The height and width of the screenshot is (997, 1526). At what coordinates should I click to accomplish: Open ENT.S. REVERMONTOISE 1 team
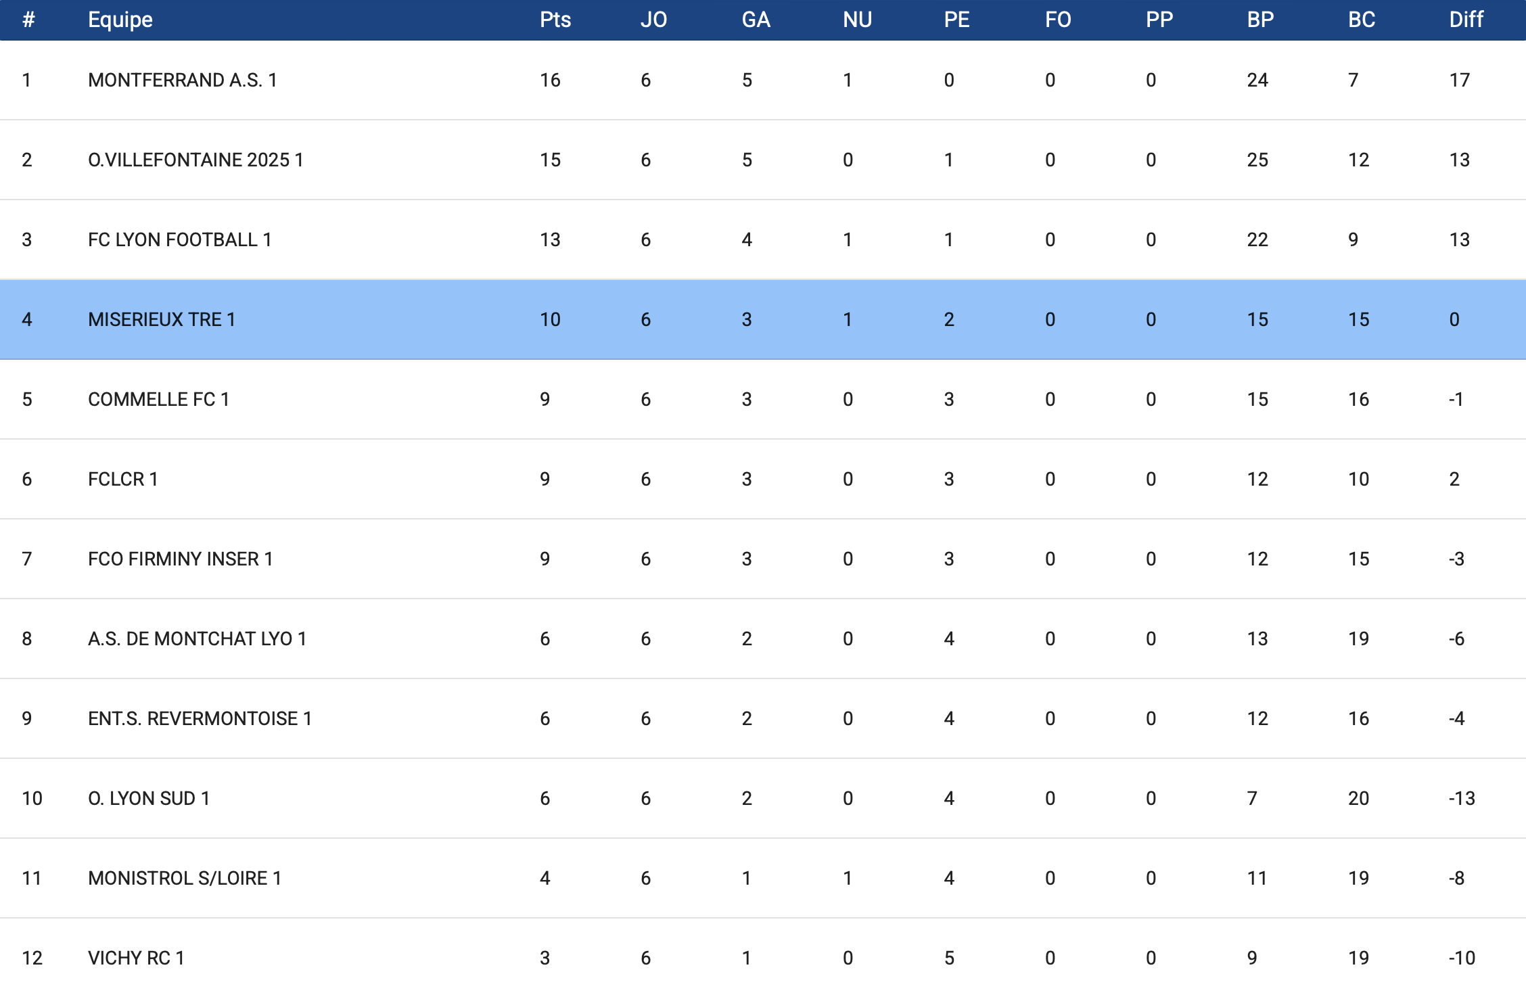[200, 719]
